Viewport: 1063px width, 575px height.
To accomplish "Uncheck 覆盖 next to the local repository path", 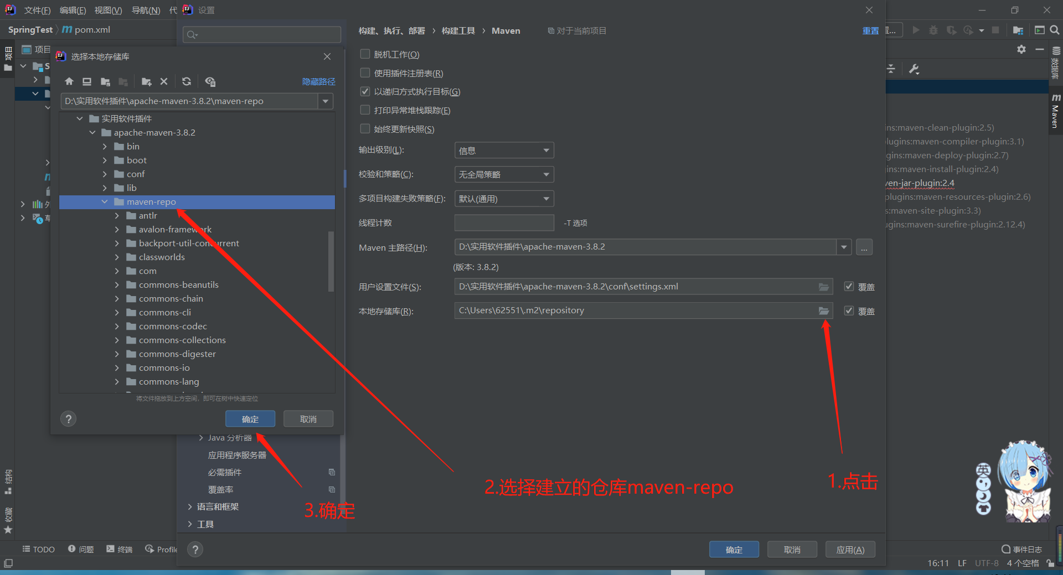I will [x=849, y=310].
